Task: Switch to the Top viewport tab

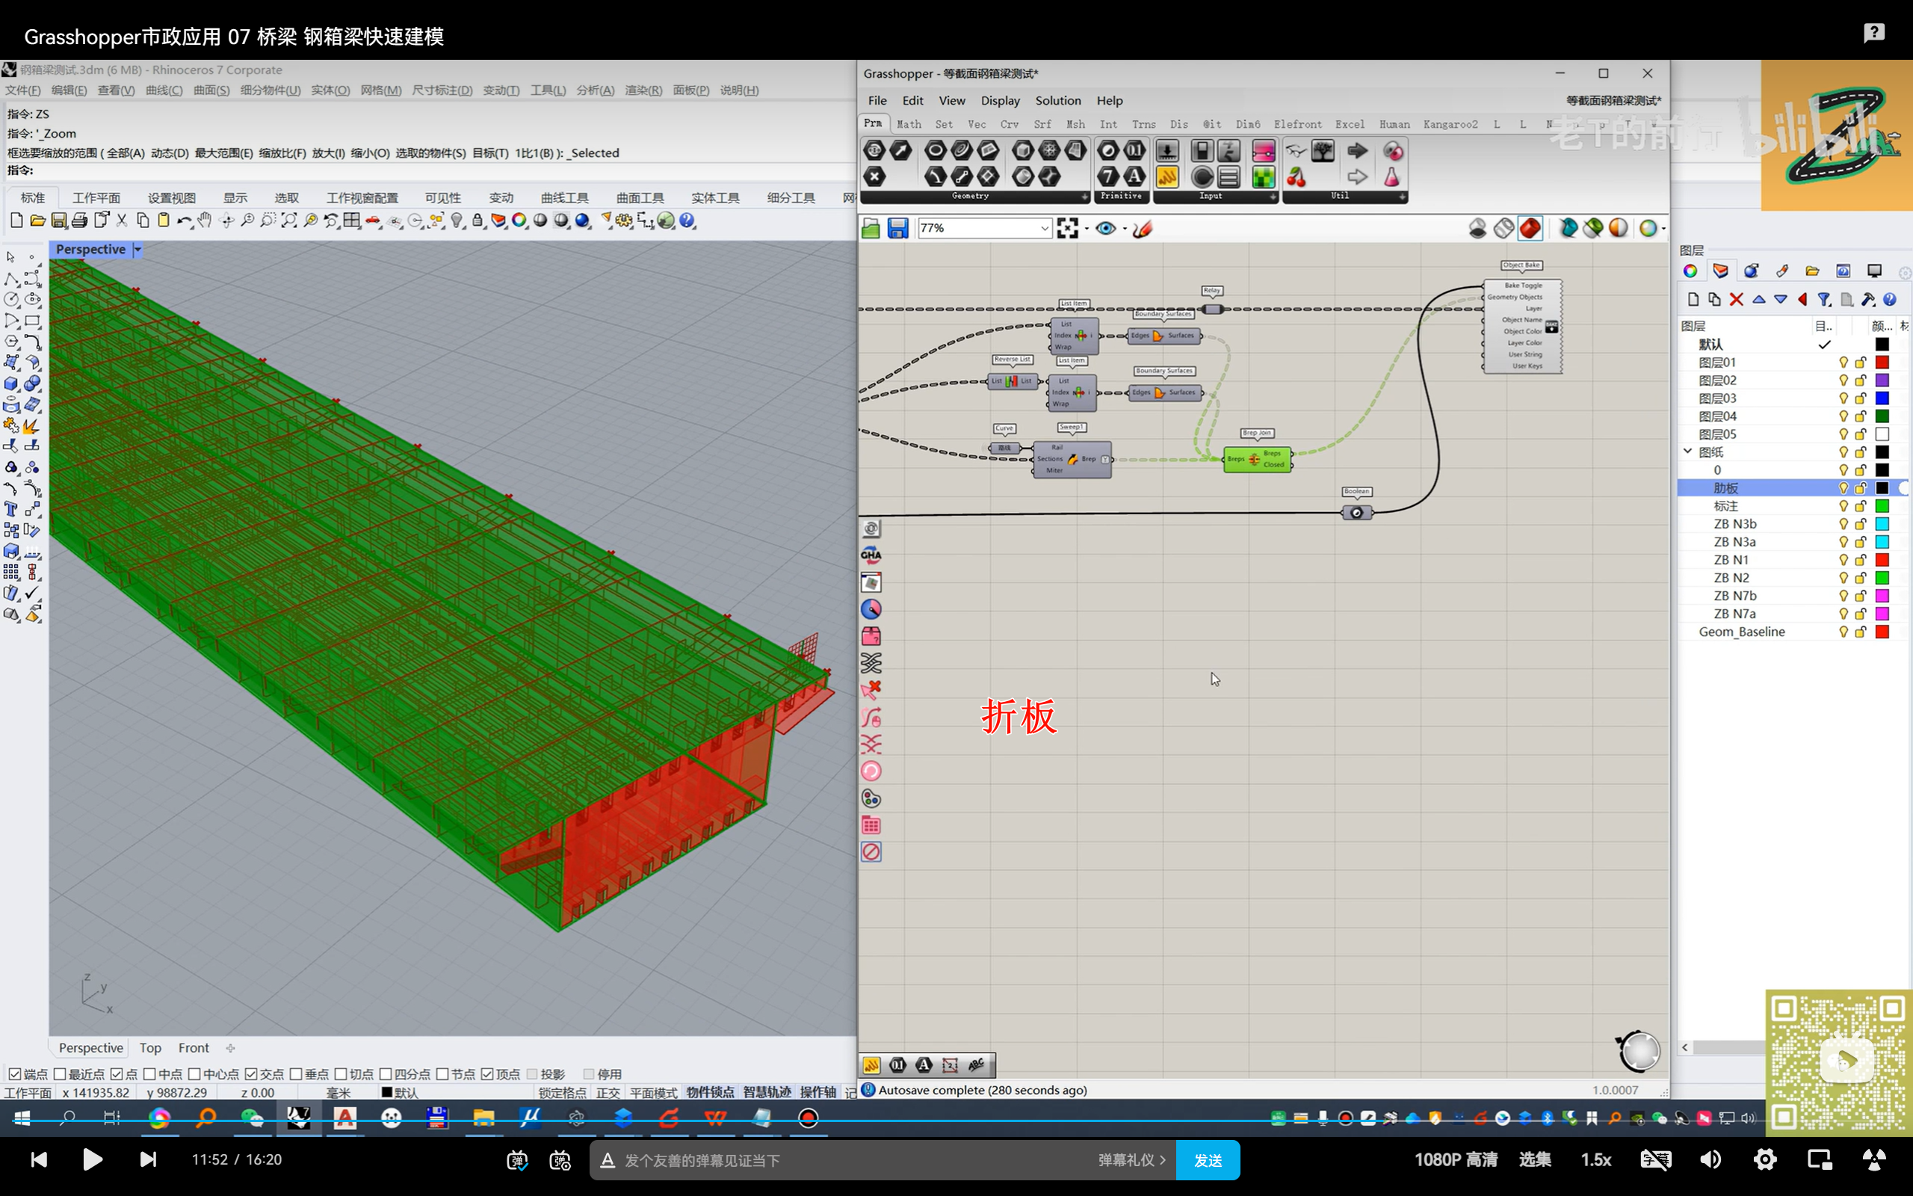Action: click(150, 1047)
